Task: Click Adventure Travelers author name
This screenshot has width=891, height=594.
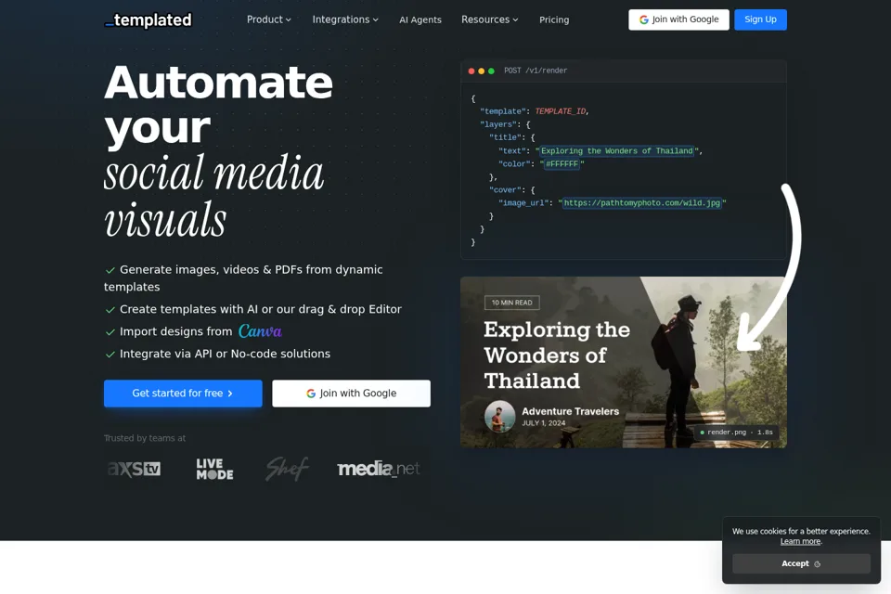Action: [571, 411]
